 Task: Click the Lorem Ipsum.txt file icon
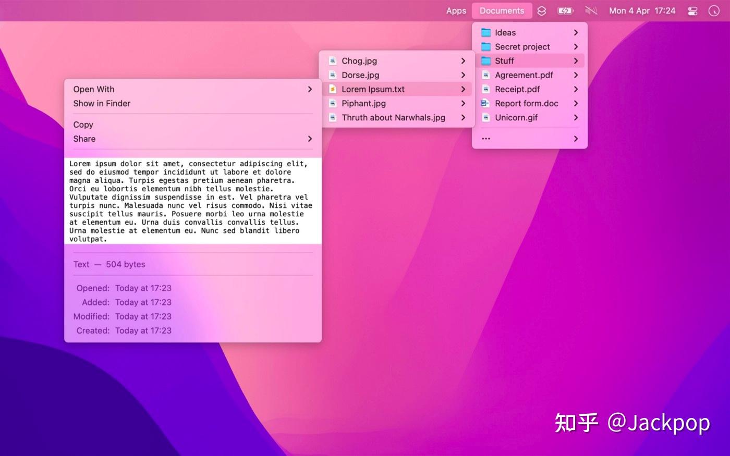point(332,89)
